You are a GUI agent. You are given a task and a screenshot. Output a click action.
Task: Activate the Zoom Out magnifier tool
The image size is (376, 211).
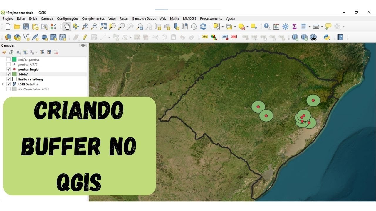pyautogui.click(x=94, y=27)
